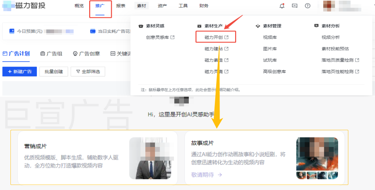
Task: Switch to the 关键词 tab
Action: [x=121, y=54]
